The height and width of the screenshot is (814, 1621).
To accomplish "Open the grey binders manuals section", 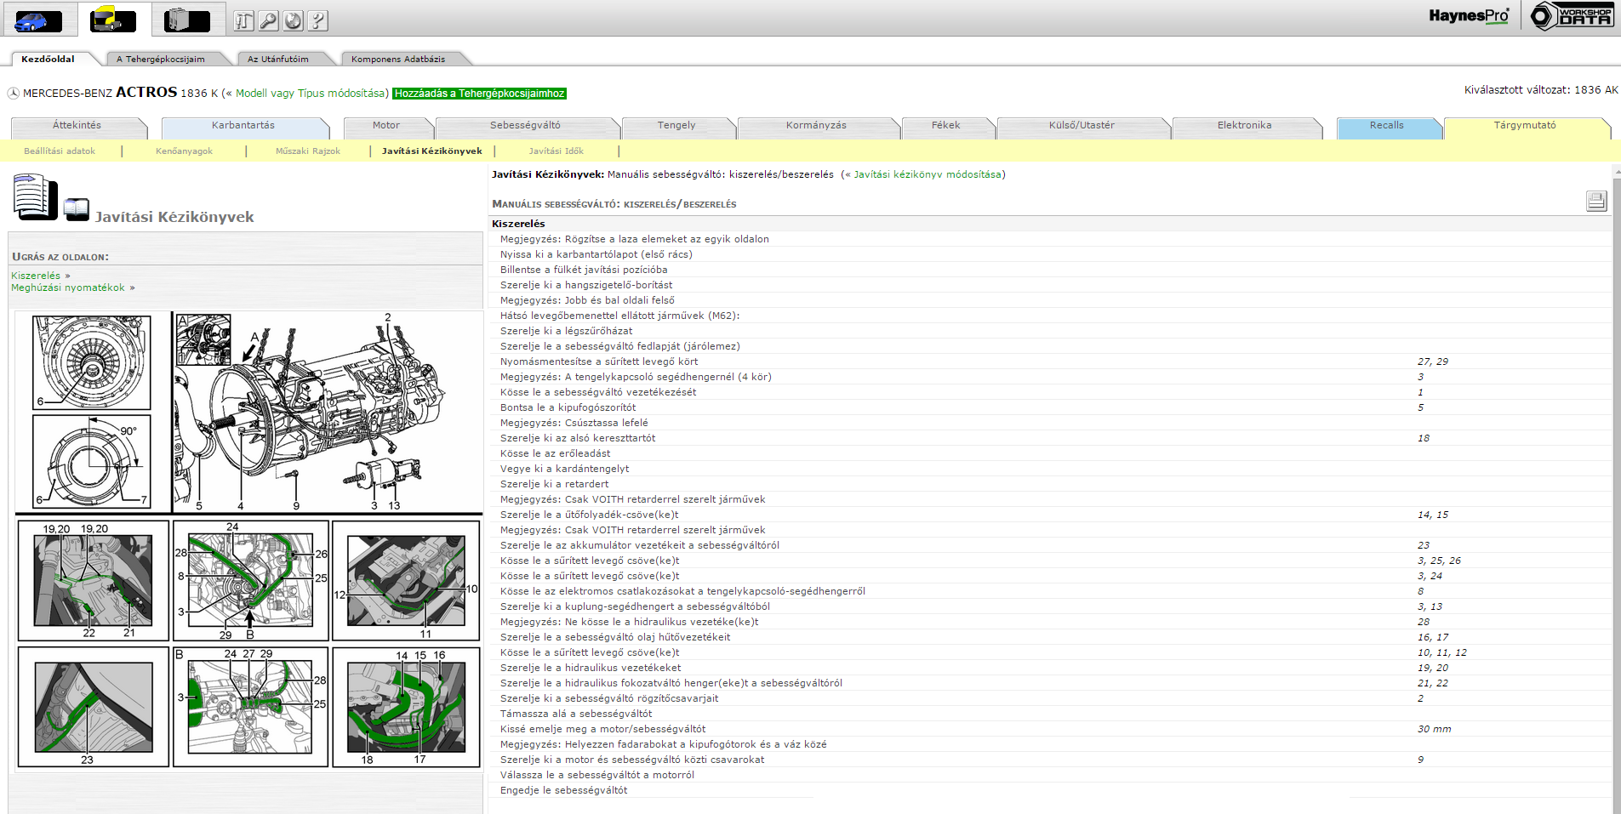I will coord(187,20).
